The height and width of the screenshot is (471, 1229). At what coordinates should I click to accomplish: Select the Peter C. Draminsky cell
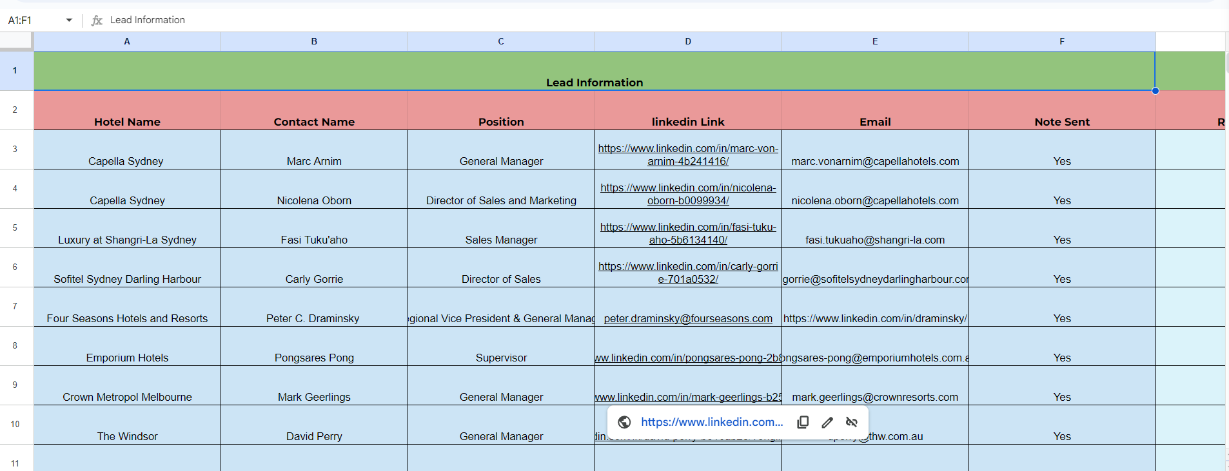click(x=314, y=307)
